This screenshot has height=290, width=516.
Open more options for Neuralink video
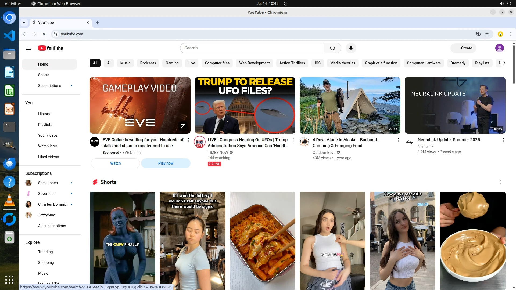click(503, 140)
